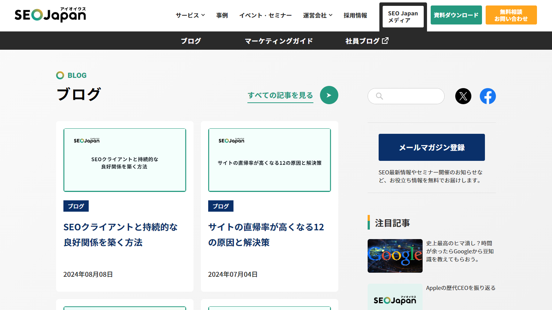Screen dimensions: 552x310
Task: Open the X (Twitter) profile icon
Action: (x=463, y=96)
